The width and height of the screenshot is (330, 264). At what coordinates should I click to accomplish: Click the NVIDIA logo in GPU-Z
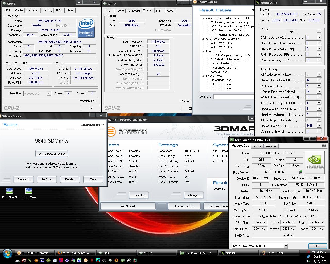315,162
